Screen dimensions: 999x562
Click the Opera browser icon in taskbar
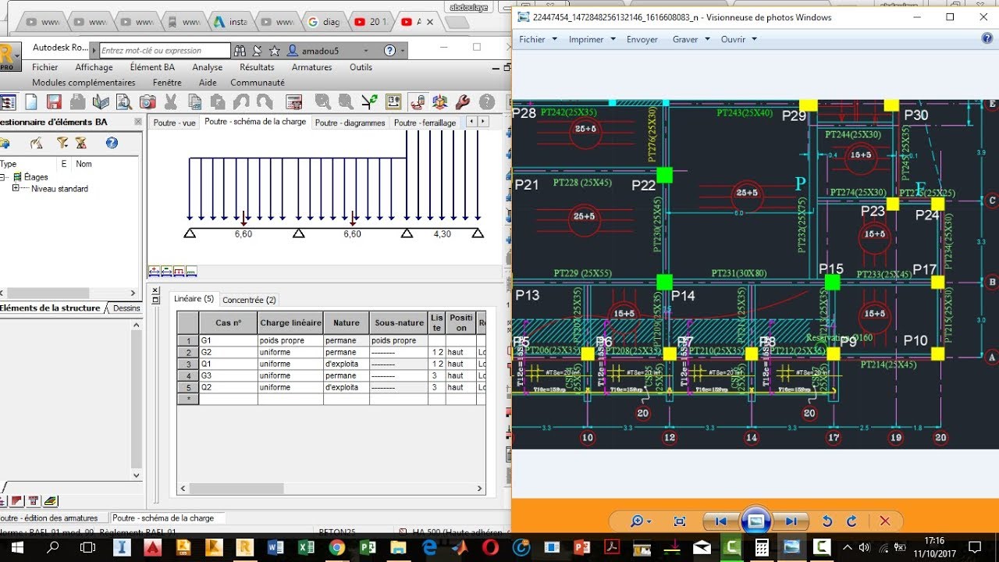pos(490,548)
